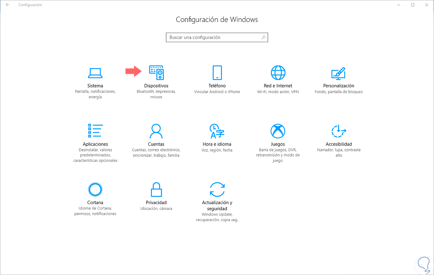Screen dimensions: 434x275
Task: Click into Buscar una configuración field
Action: point(217,37)
